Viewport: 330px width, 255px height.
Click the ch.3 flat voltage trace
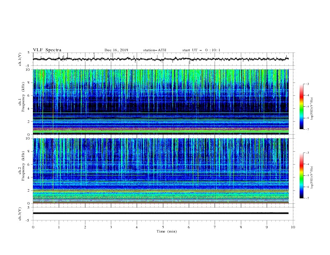point(161,213)
